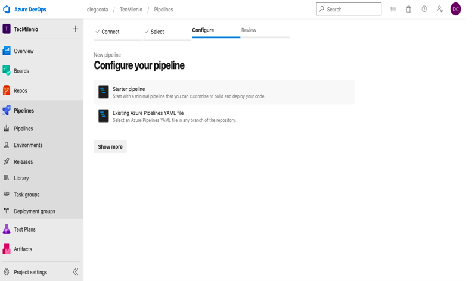Open Repos hub icon

[7, 90]
